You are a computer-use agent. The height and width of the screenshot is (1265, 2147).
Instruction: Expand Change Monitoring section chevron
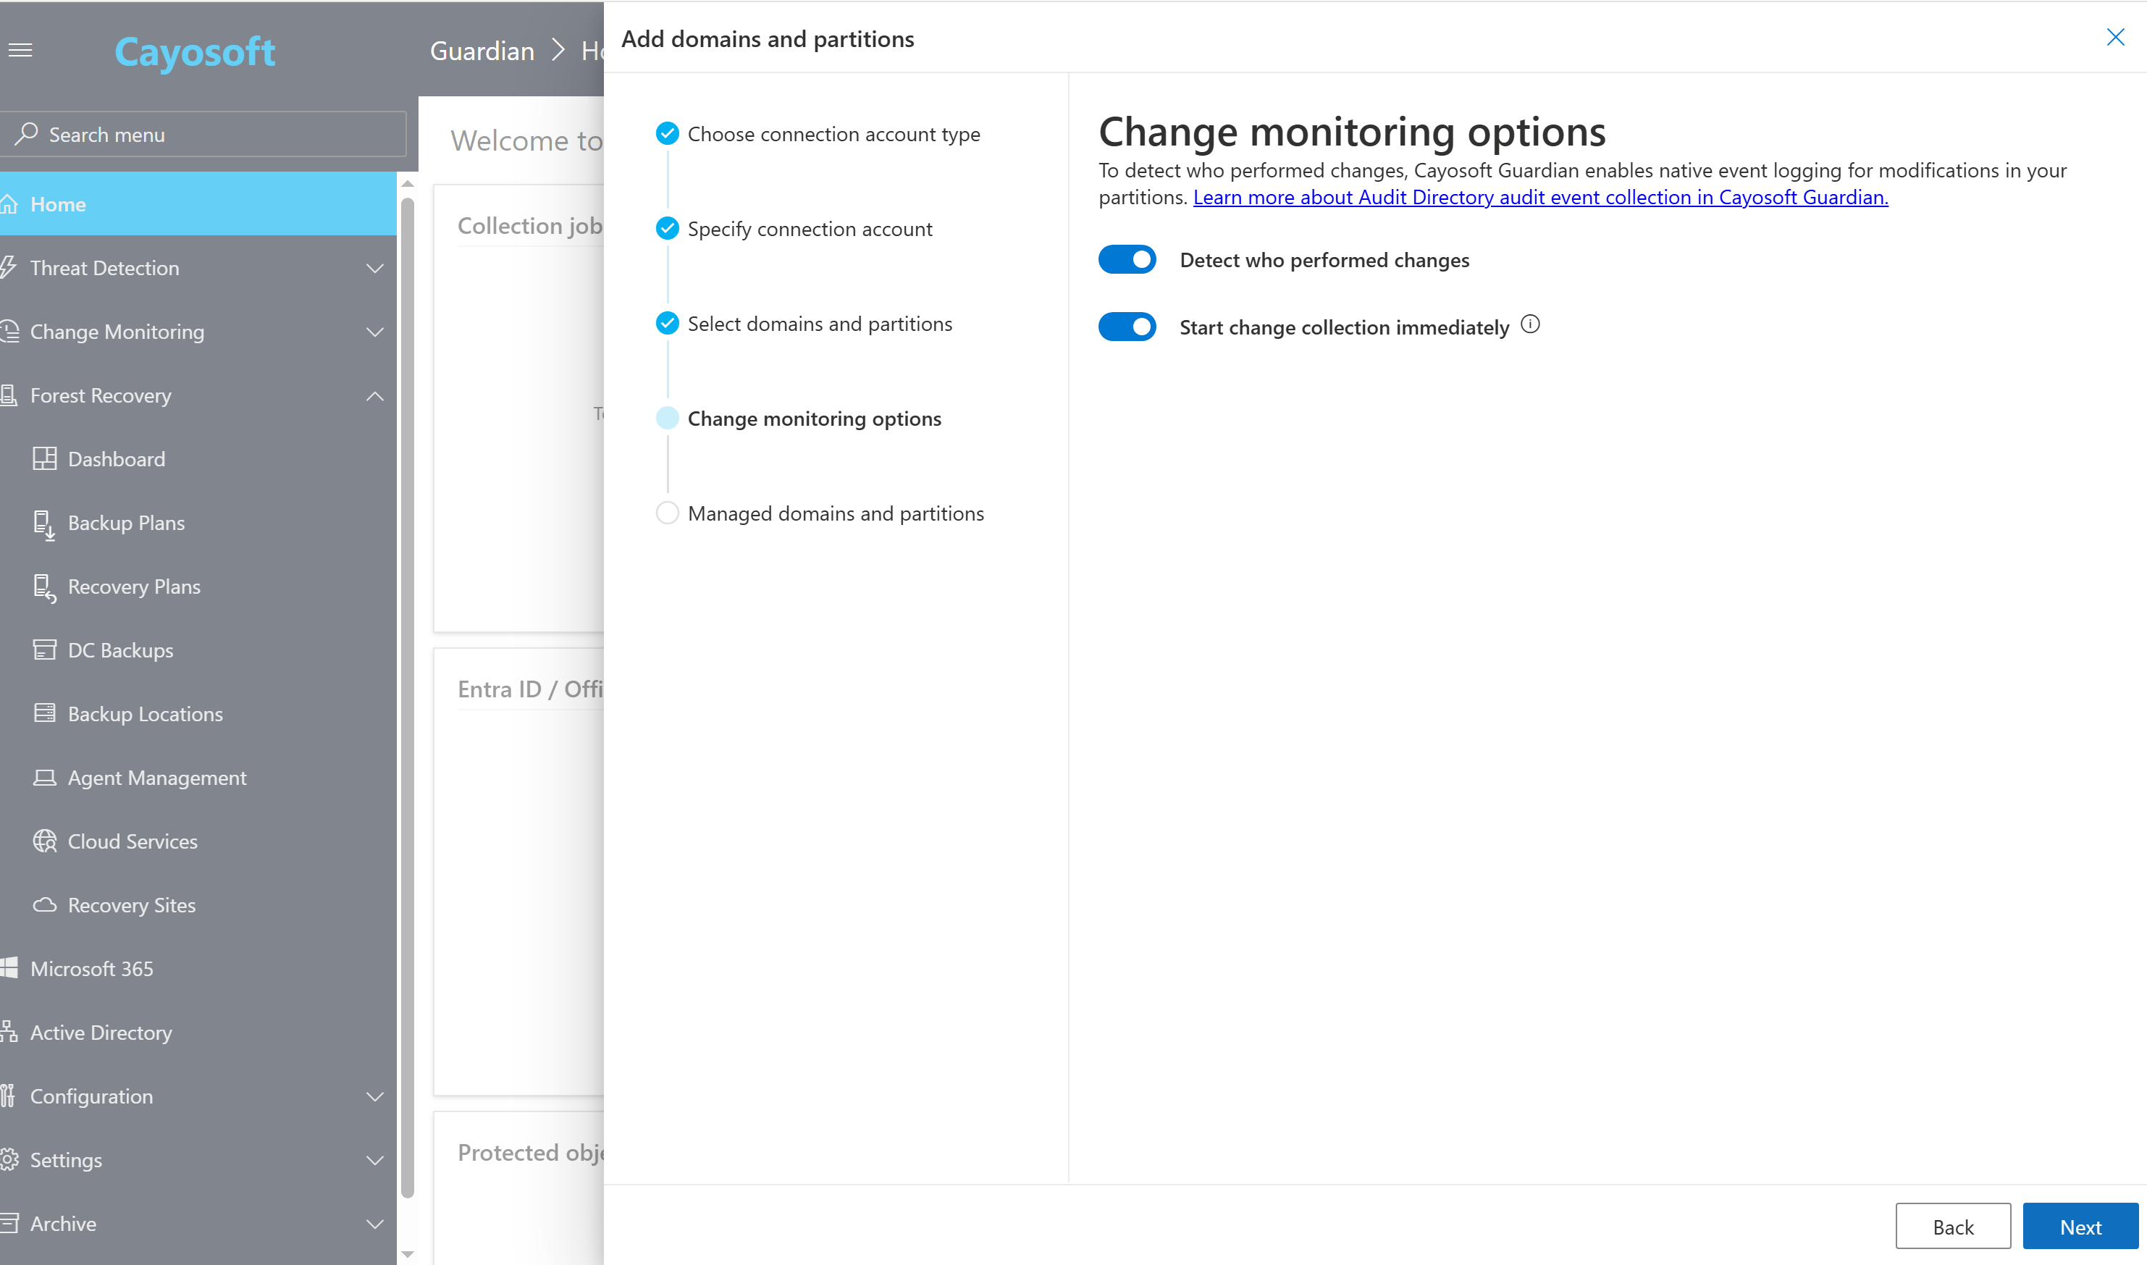tap(374, 332)
